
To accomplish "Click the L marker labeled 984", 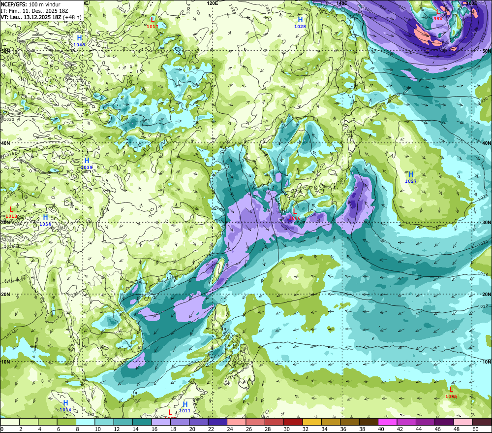I will [438, 12].
